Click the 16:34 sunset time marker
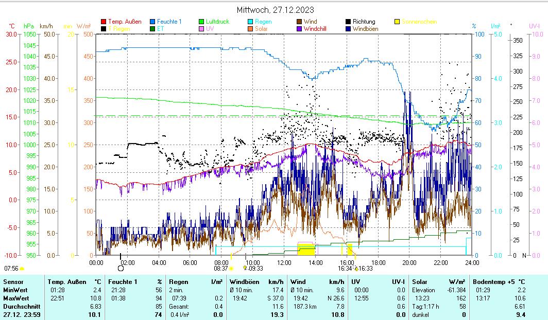This screenshot has width=548, height=320. click(345, 268)
